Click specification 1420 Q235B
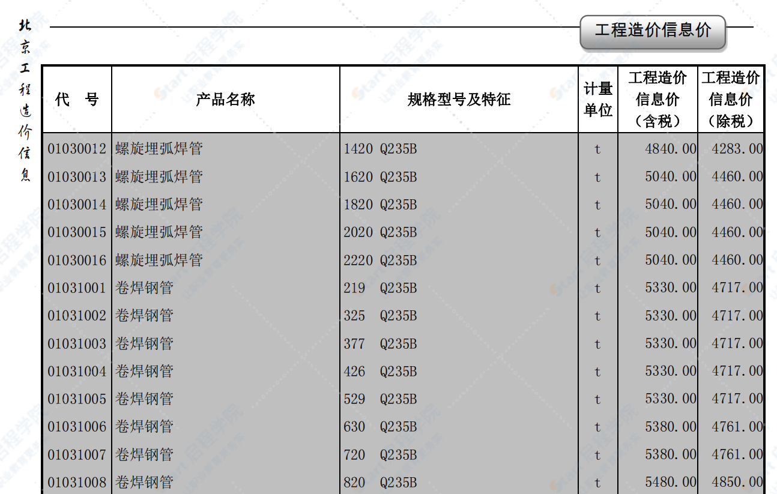777x494 pixels. [380, 149]
